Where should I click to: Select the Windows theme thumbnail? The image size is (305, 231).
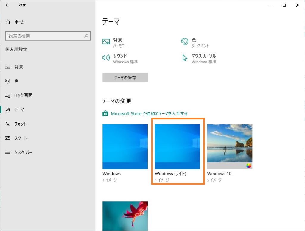click(x=125, y=147)
